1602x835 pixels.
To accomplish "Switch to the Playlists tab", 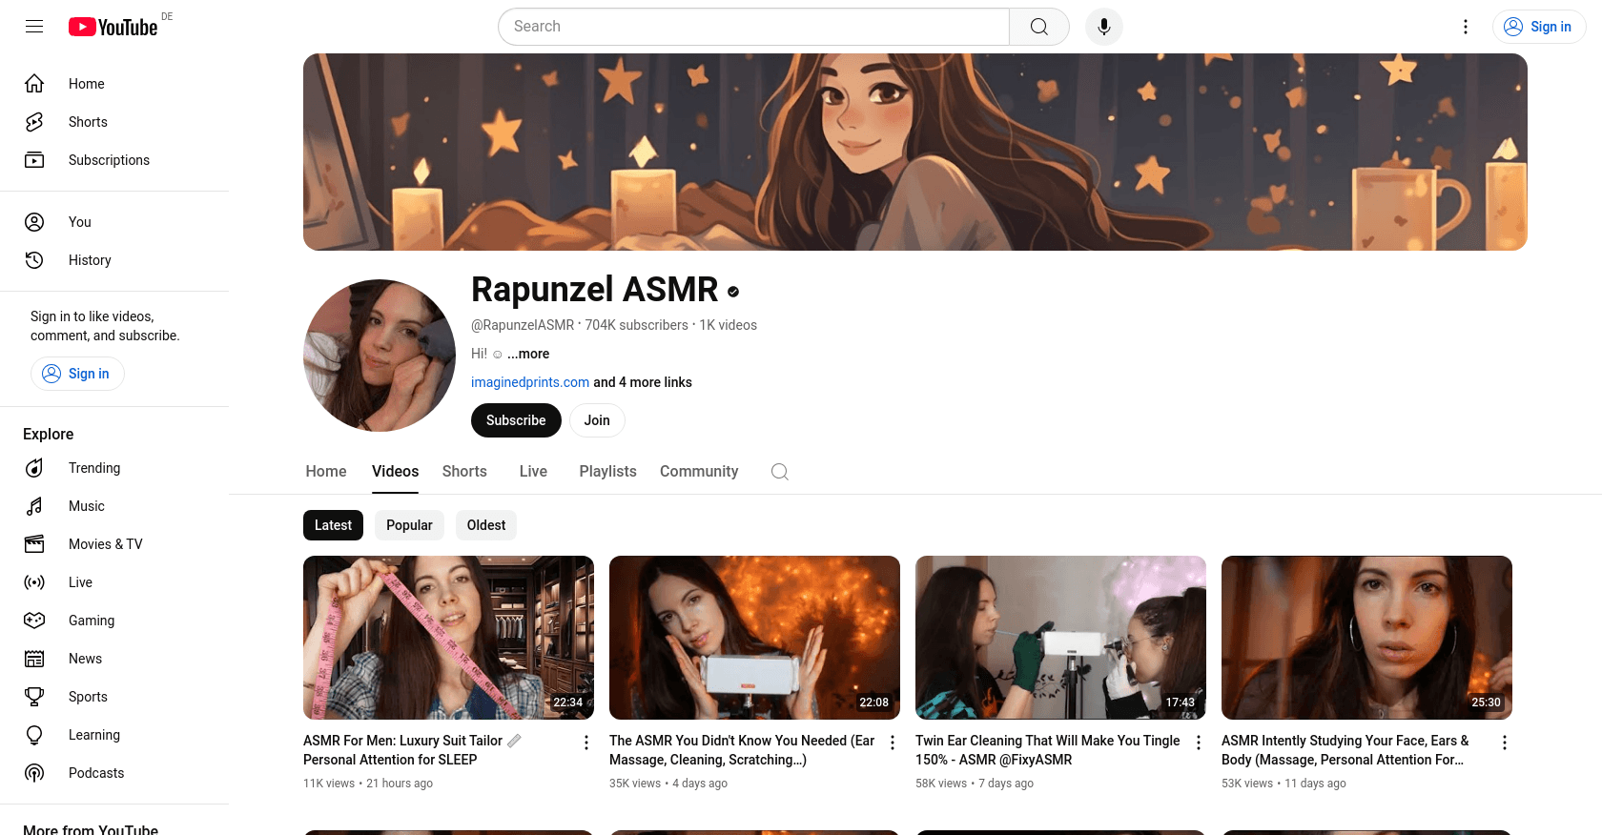I will click(x=607, y=472).
